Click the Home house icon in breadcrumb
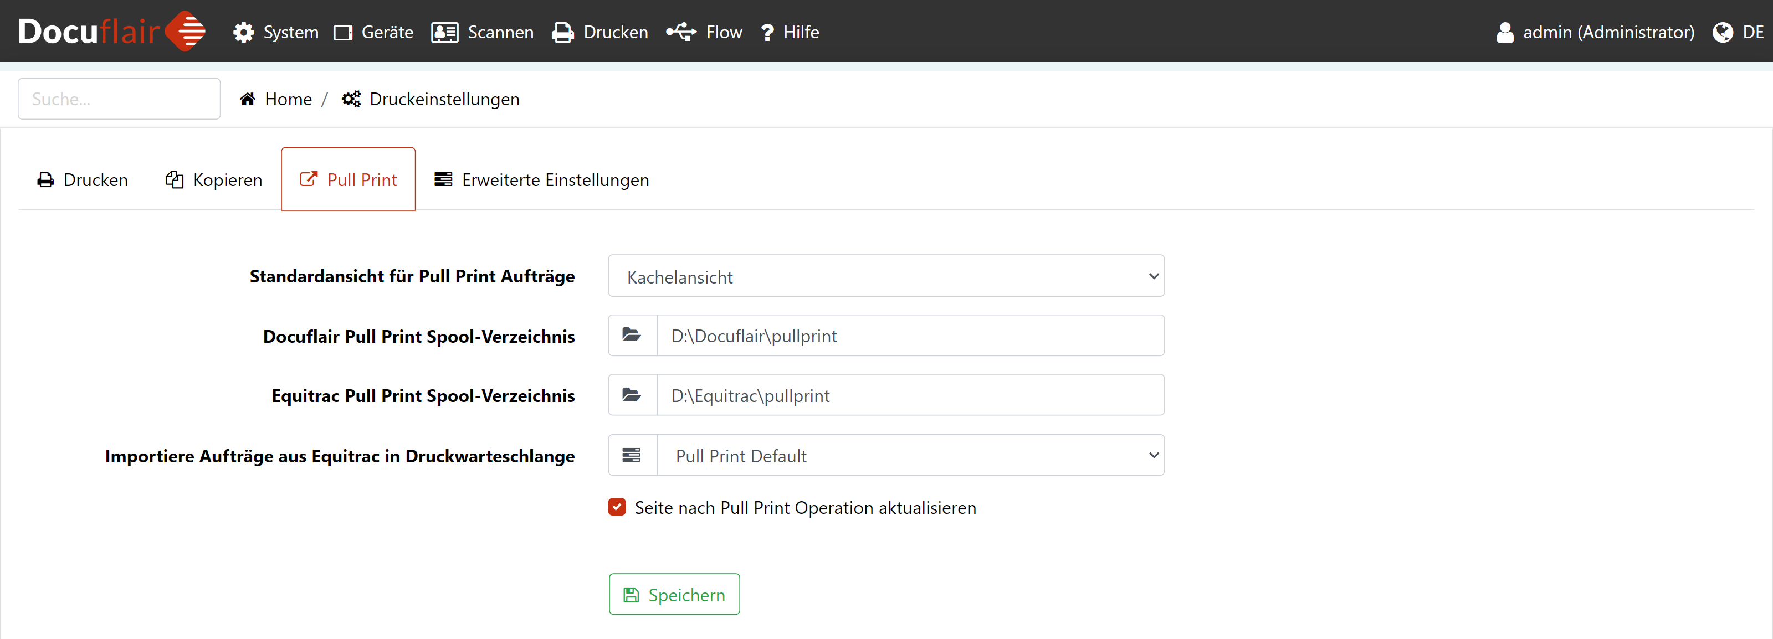This screenshot has width=1773, height=639. point(248,99)
